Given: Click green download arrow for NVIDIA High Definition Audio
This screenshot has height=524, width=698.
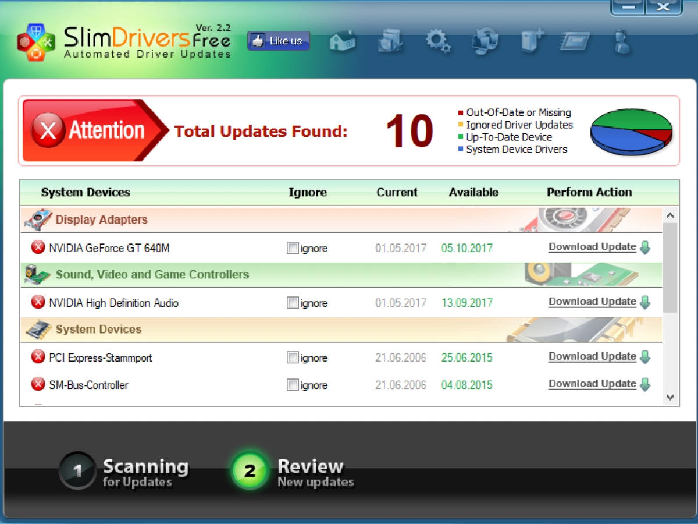Looking at the screenshot, I should pyautogui.click(x=645, y=302).
